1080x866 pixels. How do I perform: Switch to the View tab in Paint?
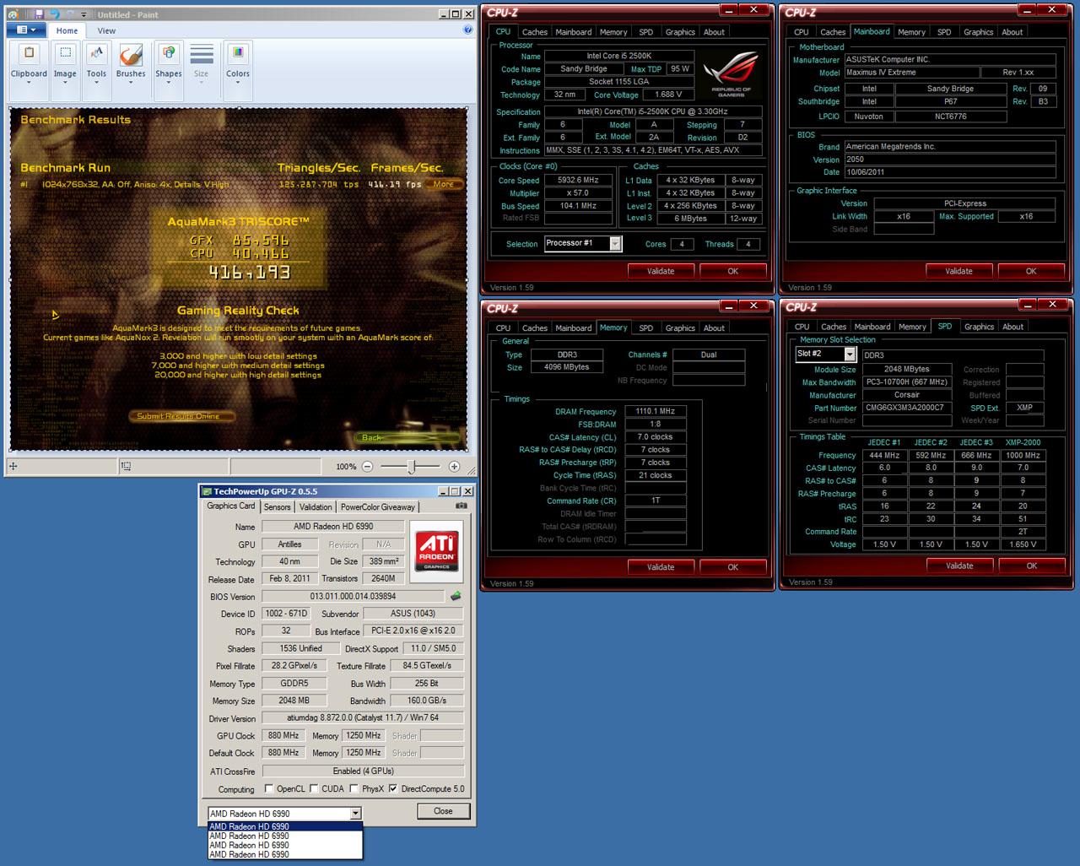coord(106,30)
